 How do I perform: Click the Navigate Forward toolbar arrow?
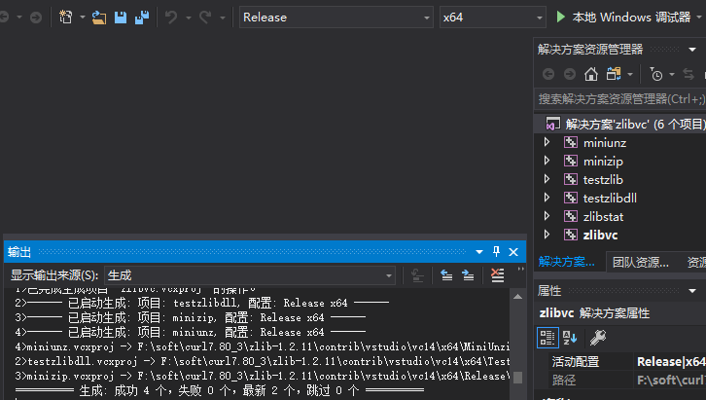click(36, 18)
